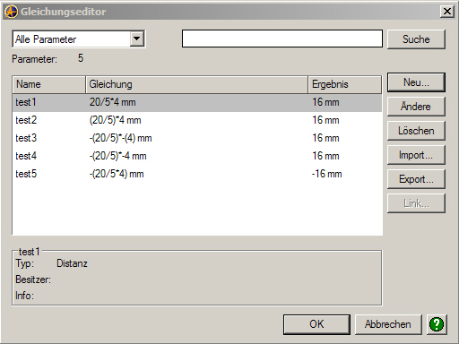Select the test2 parameter row

197,120
